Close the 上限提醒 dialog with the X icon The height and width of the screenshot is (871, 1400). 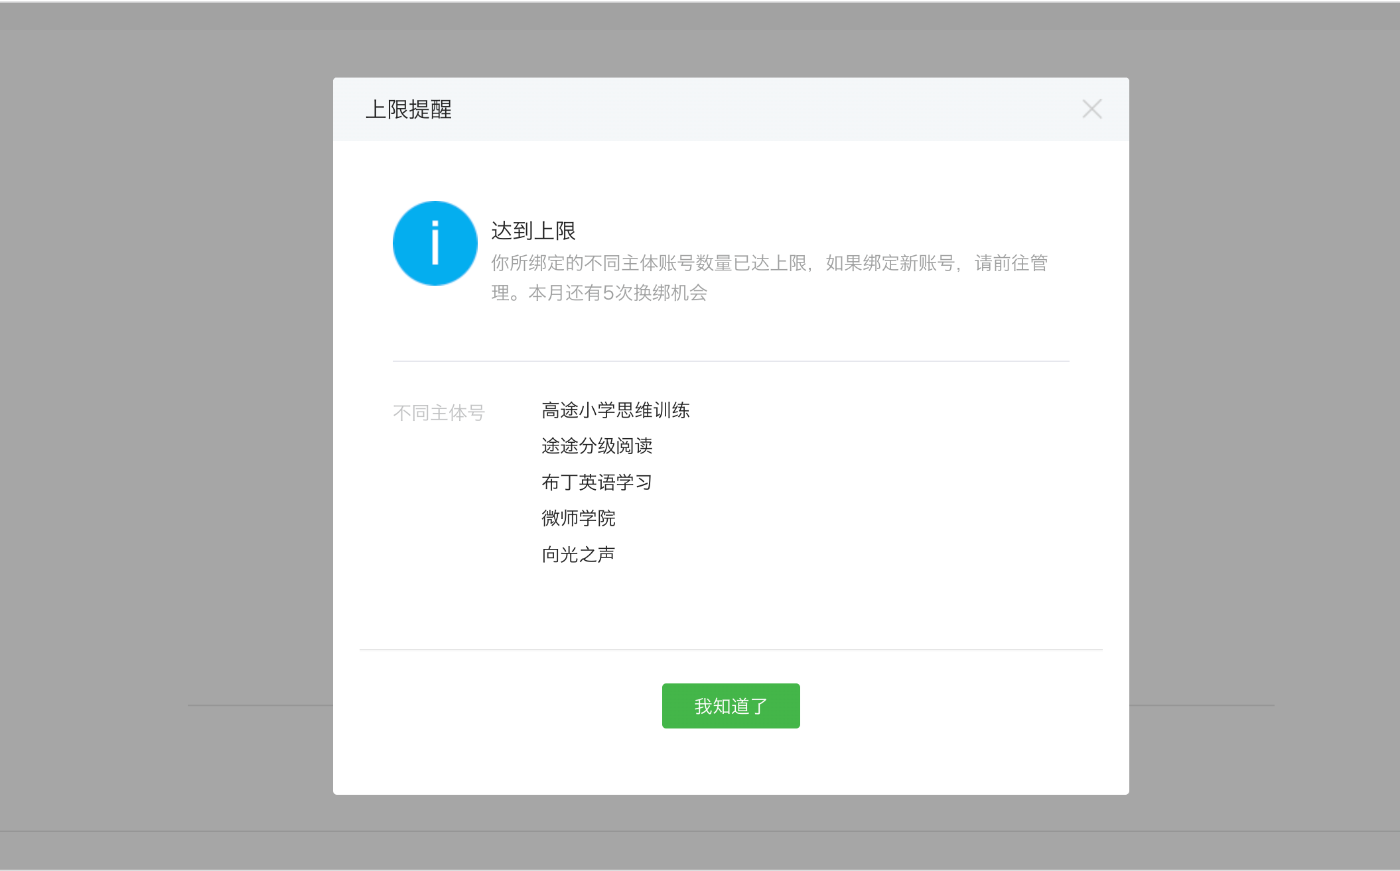(1091, 109)
